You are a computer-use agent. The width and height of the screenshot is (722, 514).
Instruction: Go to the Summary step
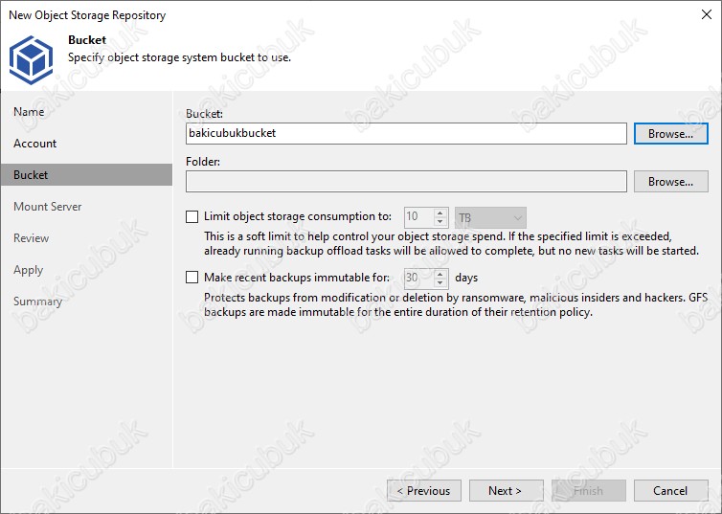pyautogui.click(x=37, y=302)
